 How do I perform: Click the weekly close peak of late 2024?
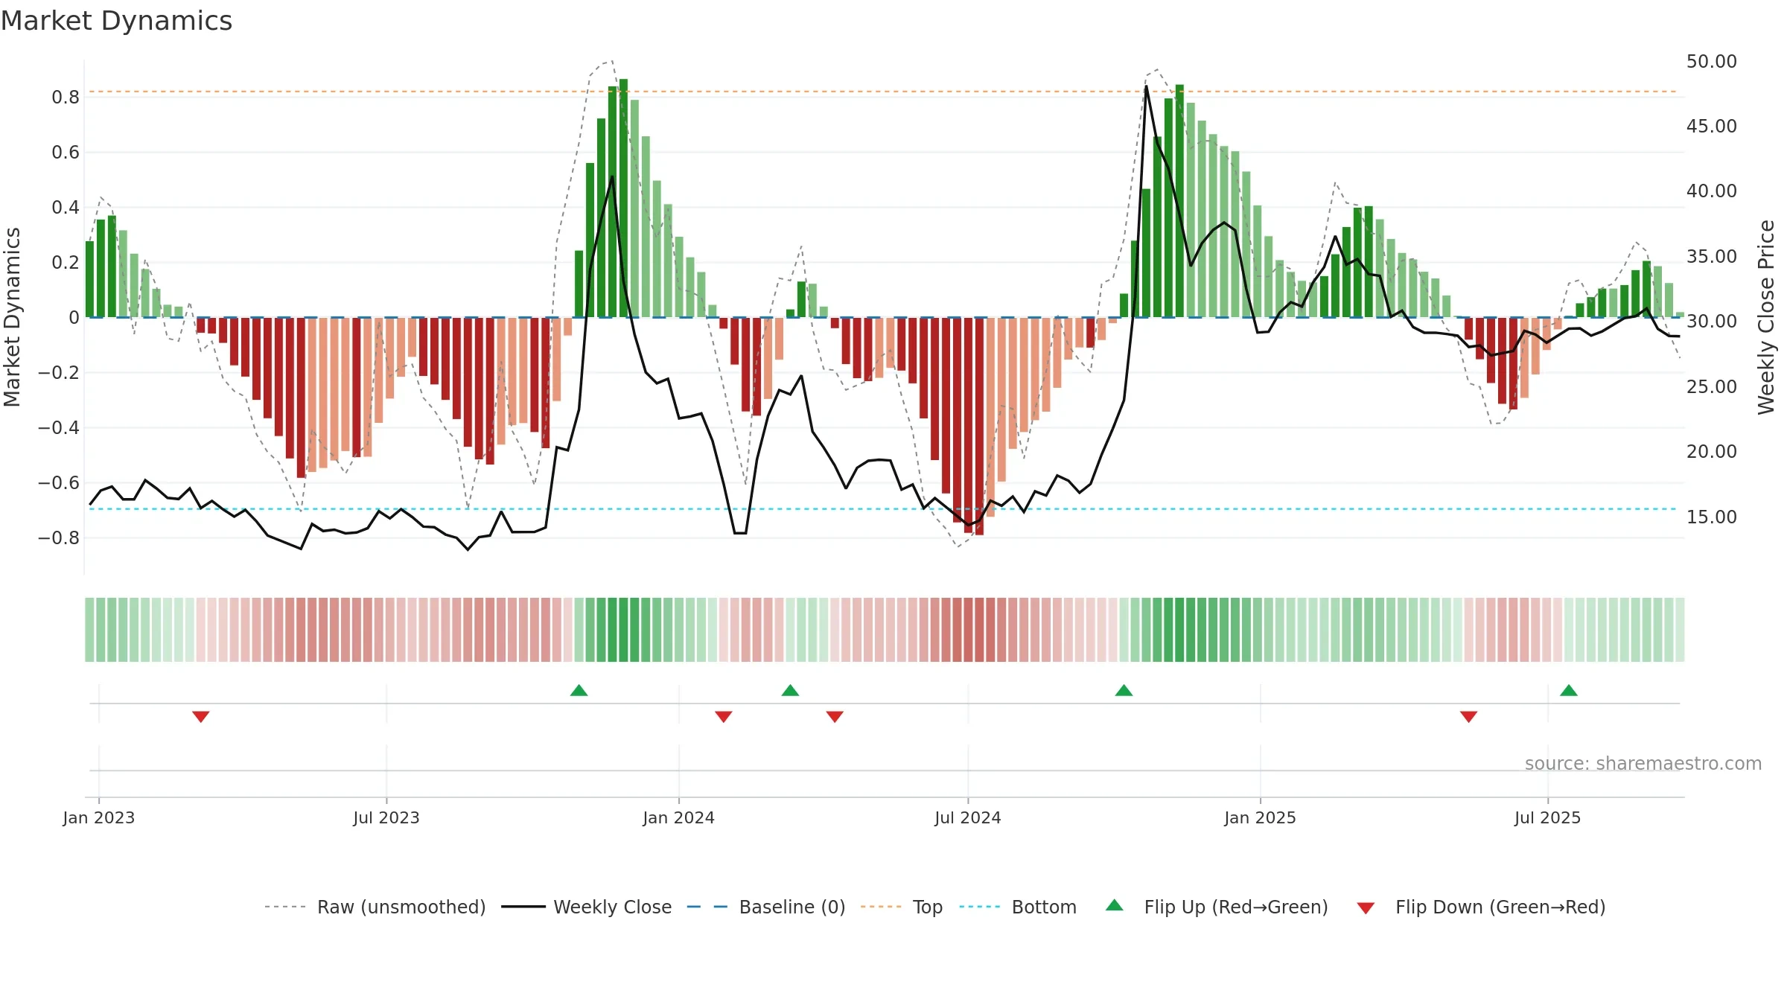(1146, 86)
